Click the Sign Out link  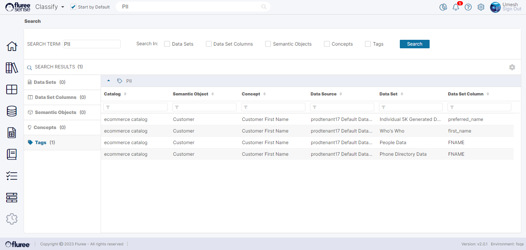point(512,9)
